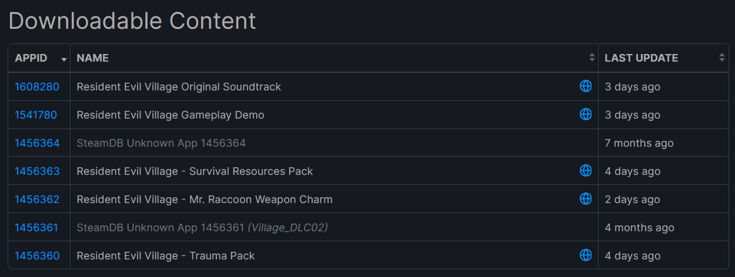
Task: Select the Village_DLC02 unknown app entry
Action: 202,228
